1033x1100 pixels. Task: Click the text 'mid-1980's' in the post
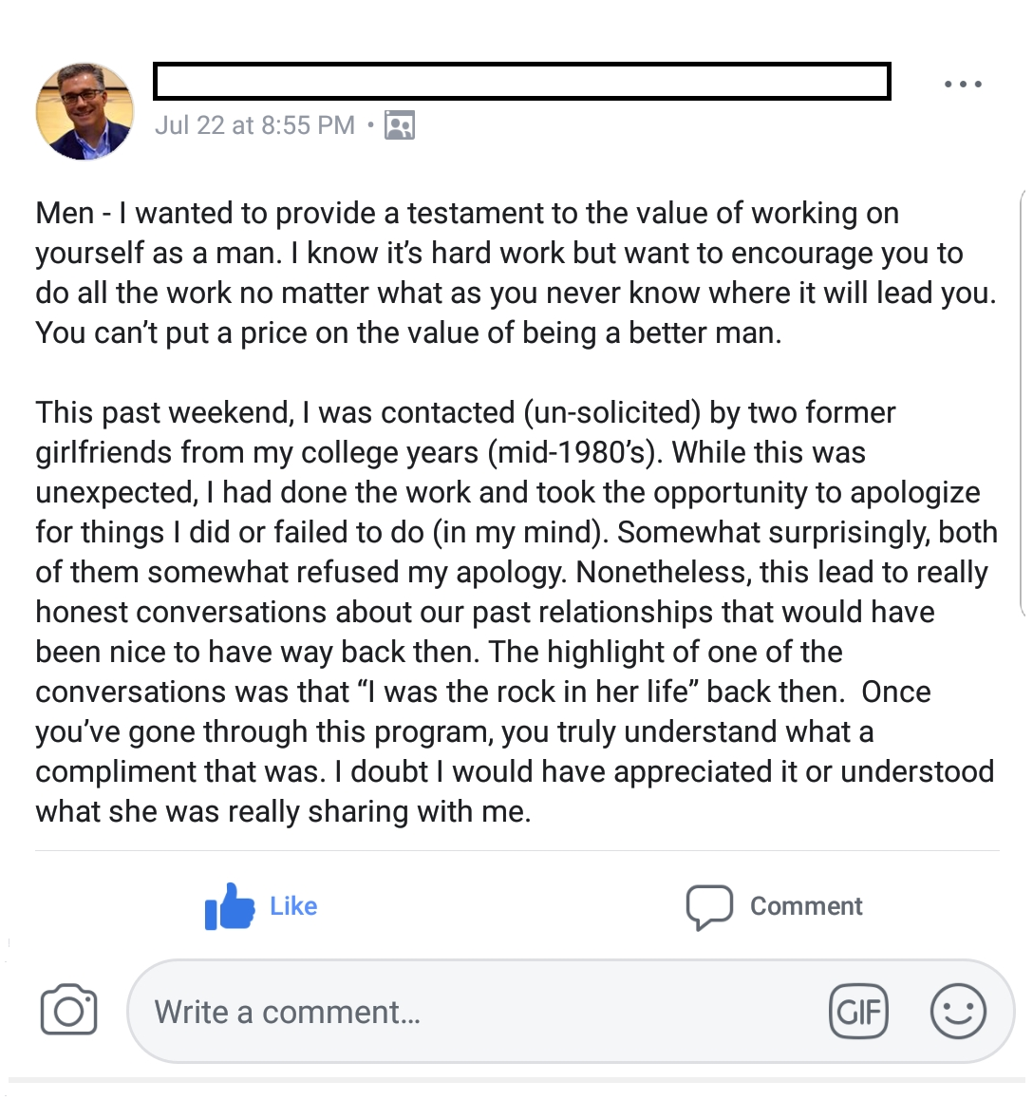571,453
